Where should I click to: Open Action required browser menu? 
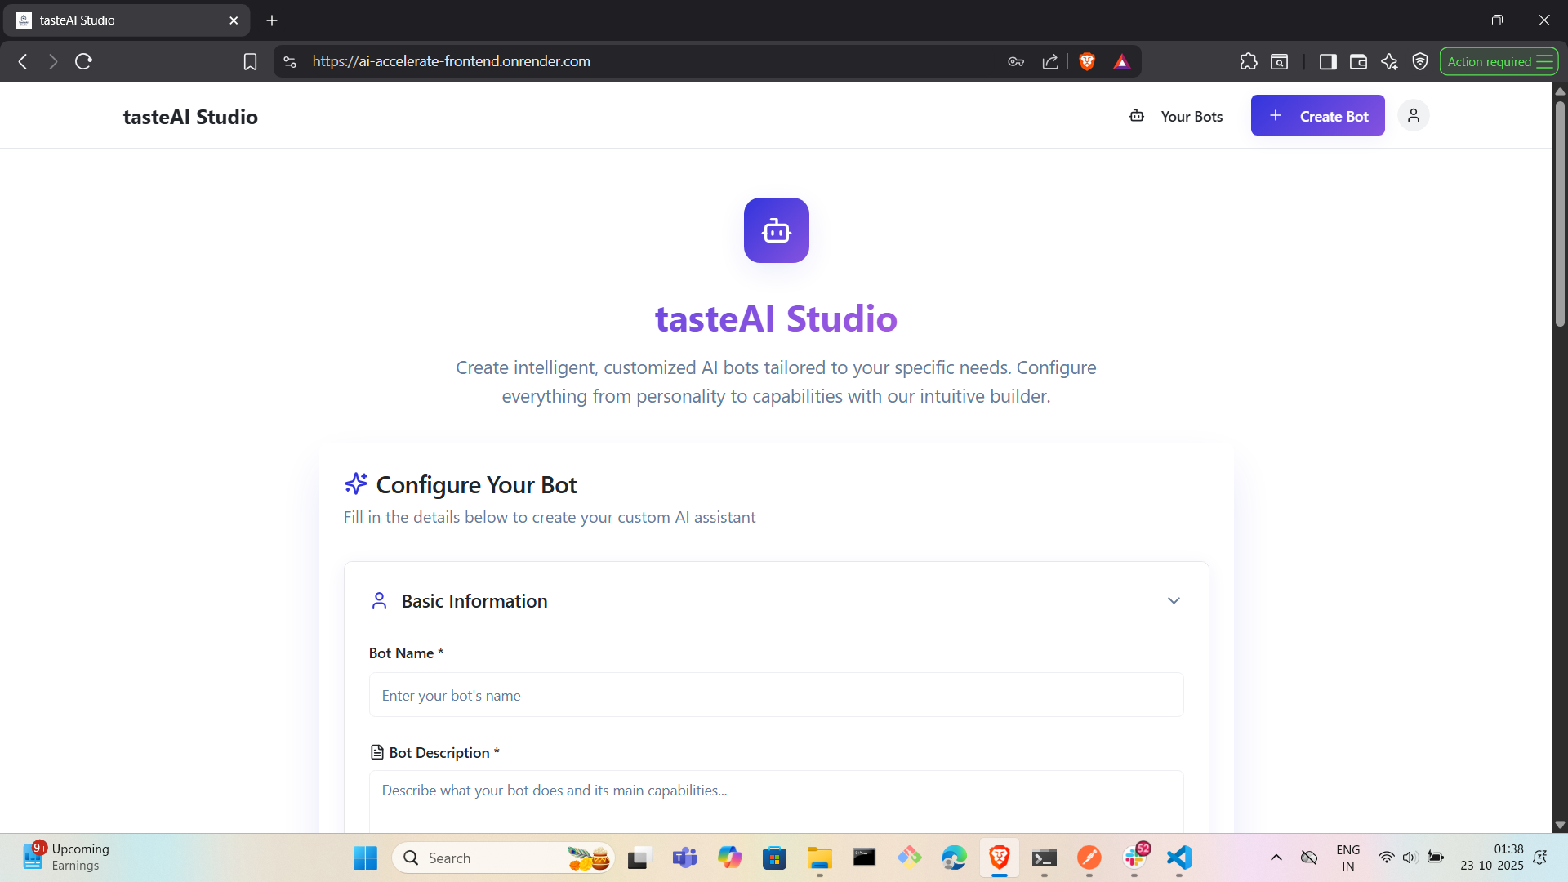(x=1499, y=61)
